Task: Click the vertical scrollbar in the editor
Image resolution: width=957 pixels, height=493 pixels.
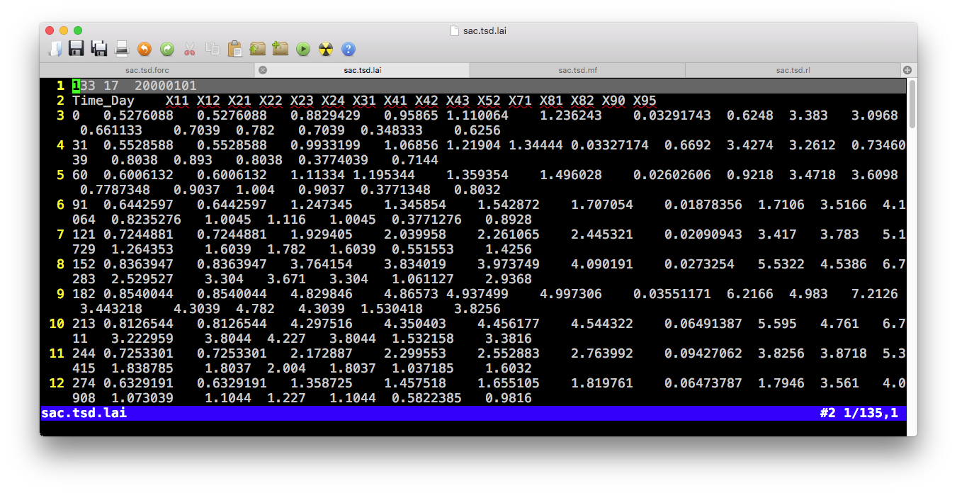Action: pos(912,105)
